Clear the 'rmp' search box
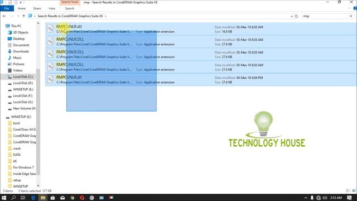357x201 pixels. point(351,16)
